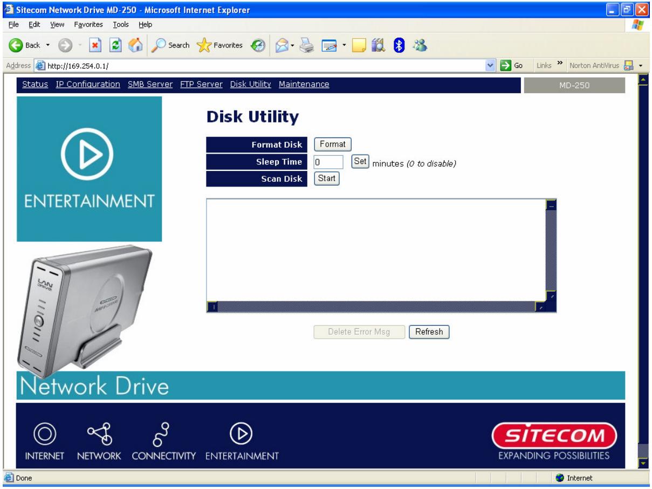The image size is (652, 489).
Task: Open the Disk Utility link
Action: pyautogui.click(x=250, y=84)
